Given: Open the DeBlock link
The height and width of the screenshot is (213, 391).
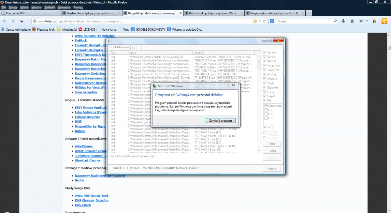Looking at the screenshot, I should click(81, 40).
